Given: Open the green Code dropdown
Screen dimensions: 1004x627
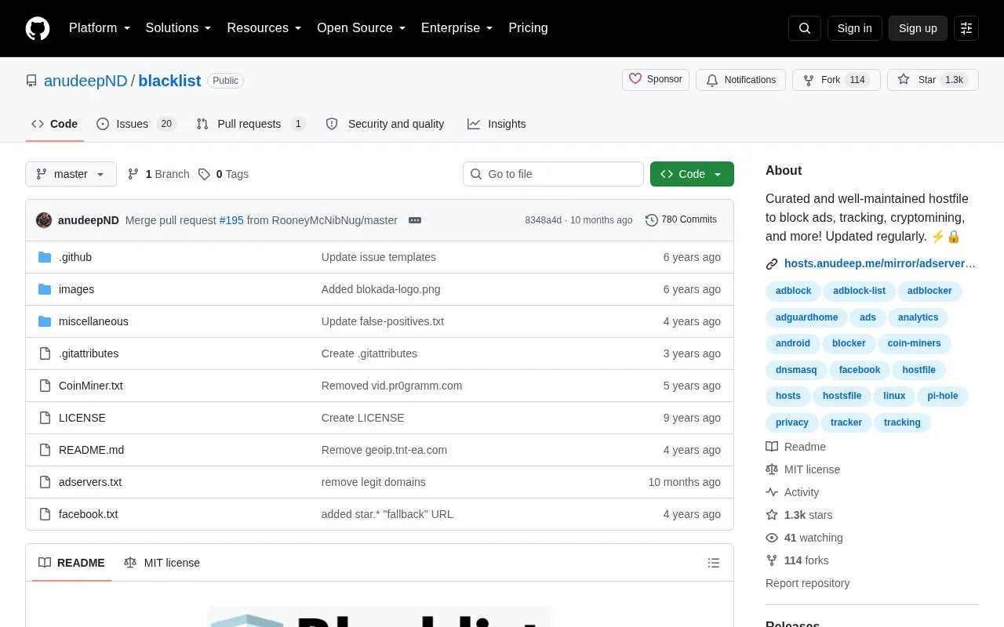Looking at the screenshot, I should tap(692, 174).
